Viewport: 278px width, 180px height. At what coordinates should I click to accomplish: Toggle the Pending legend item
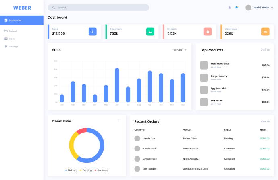[86, 170]
